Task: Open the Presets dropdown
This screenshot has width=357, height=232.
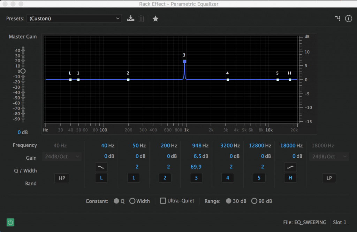Action: point(74,18)
